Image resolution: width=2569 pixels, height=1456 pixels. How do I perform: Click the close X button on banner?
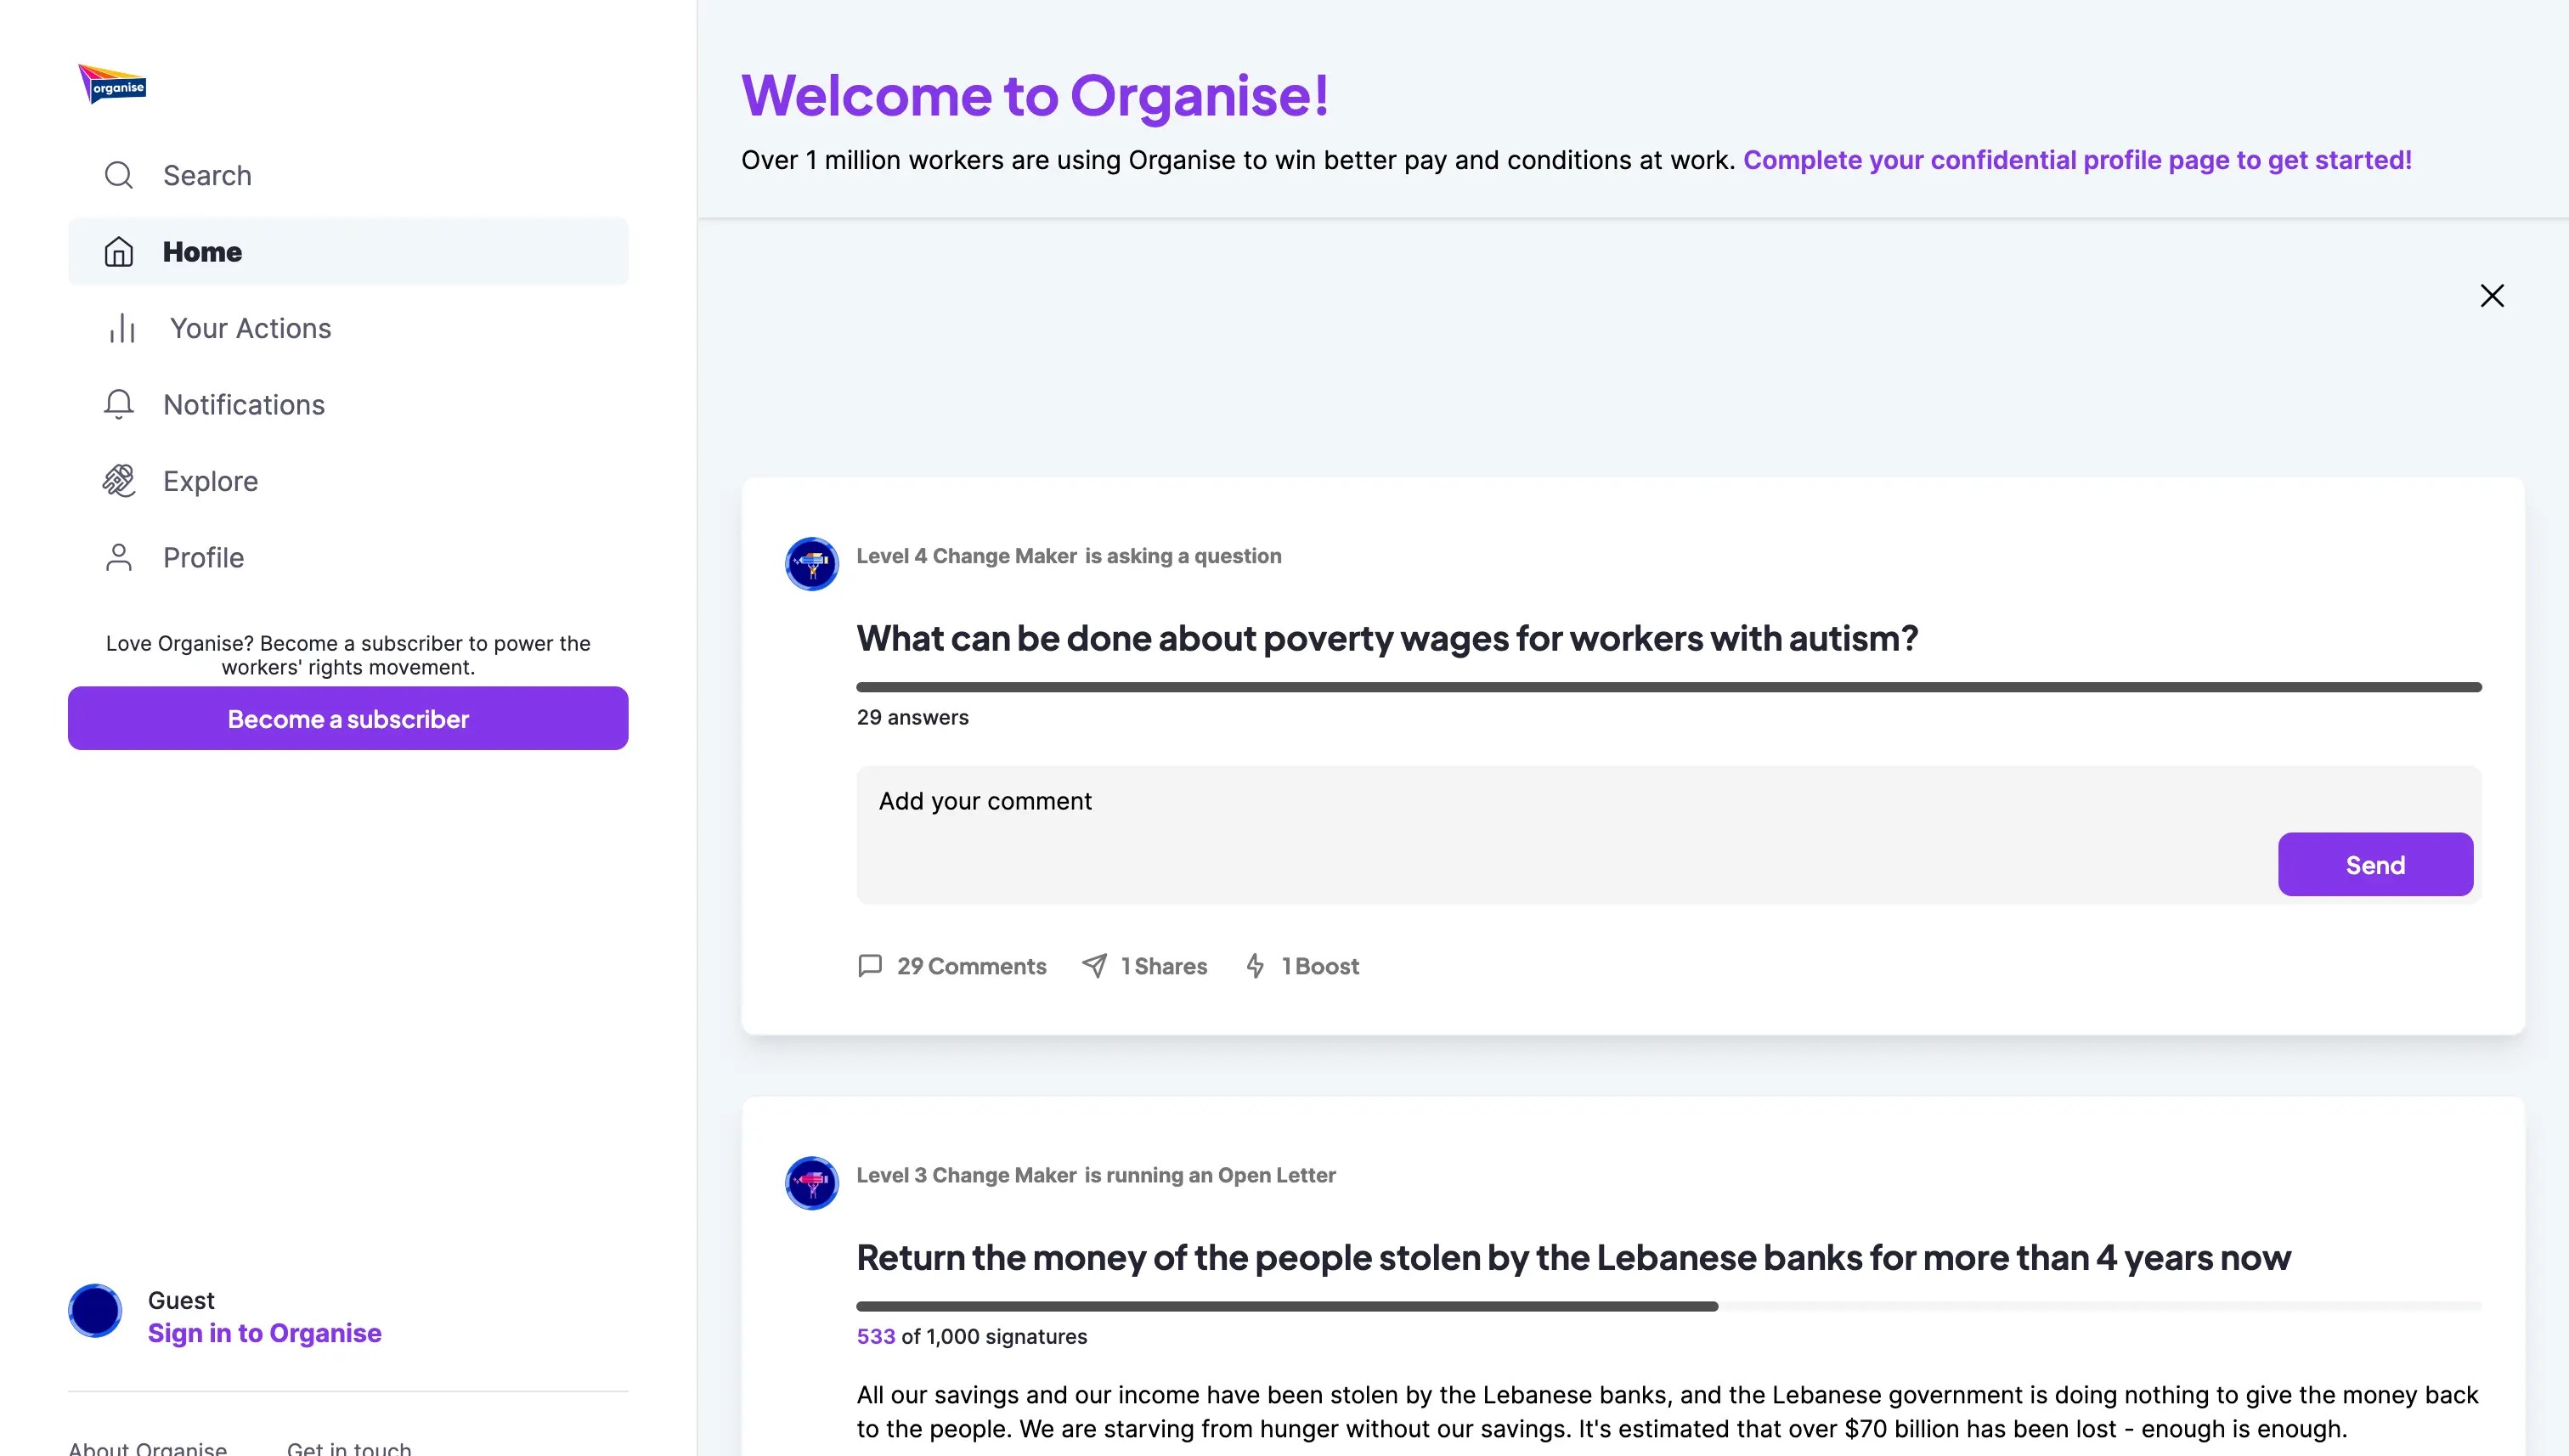point(2492,295)
